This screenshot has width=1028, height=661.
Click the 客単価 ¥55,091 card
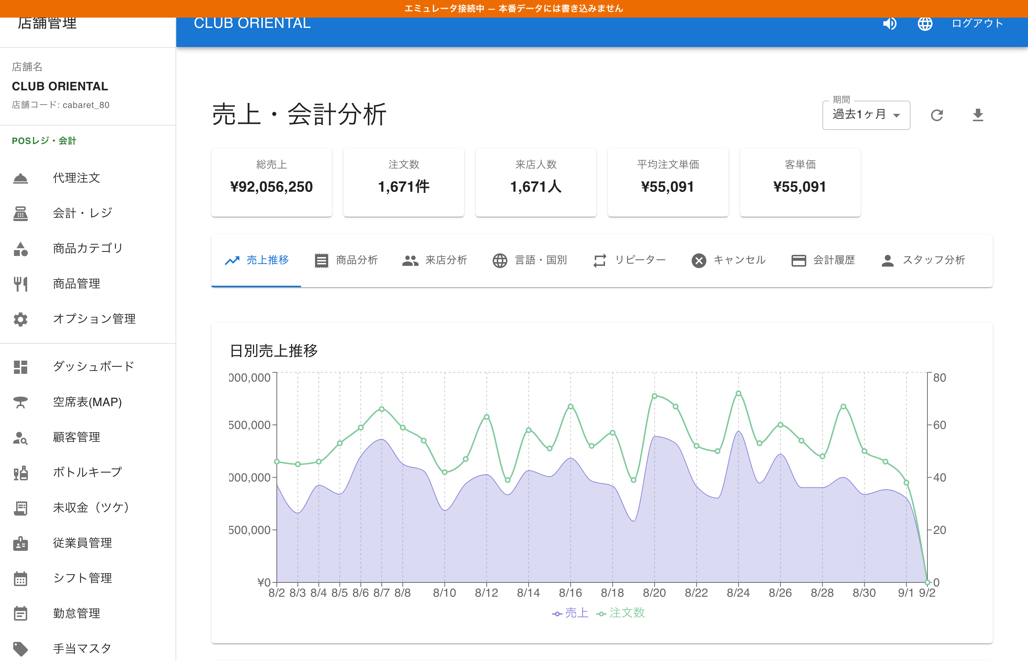[800, 183]
